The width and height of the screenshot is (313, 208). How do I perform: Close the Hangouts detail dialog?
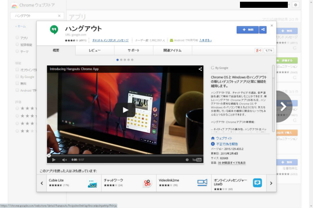272,26
